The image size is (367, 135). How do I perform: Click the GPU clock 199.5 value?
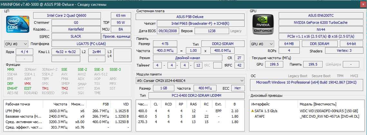click(x=274, y=64)
